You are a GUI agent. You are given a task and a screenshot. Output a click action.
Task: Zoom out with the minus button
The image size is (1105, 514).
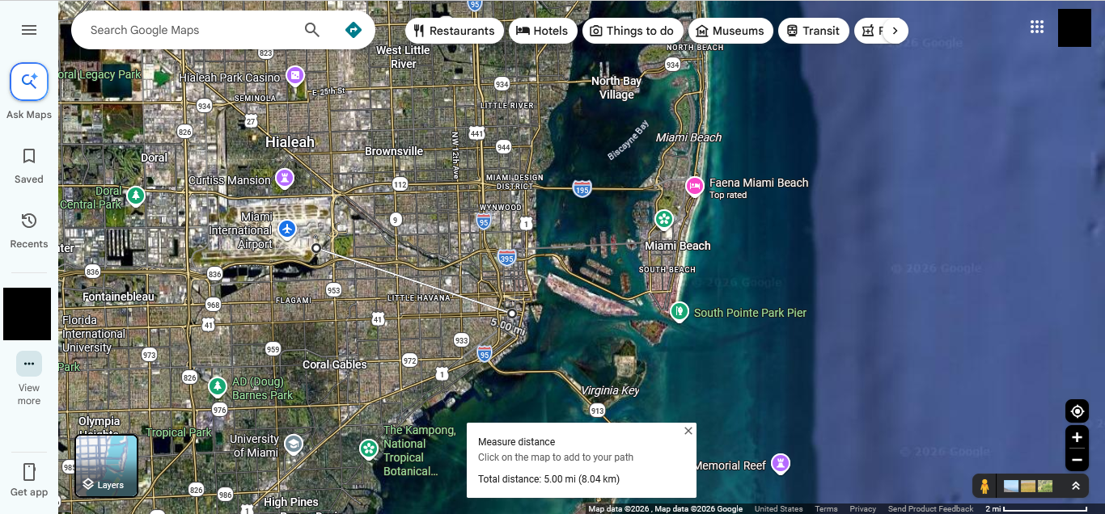pyautogui.click(x=1077, y=461)
